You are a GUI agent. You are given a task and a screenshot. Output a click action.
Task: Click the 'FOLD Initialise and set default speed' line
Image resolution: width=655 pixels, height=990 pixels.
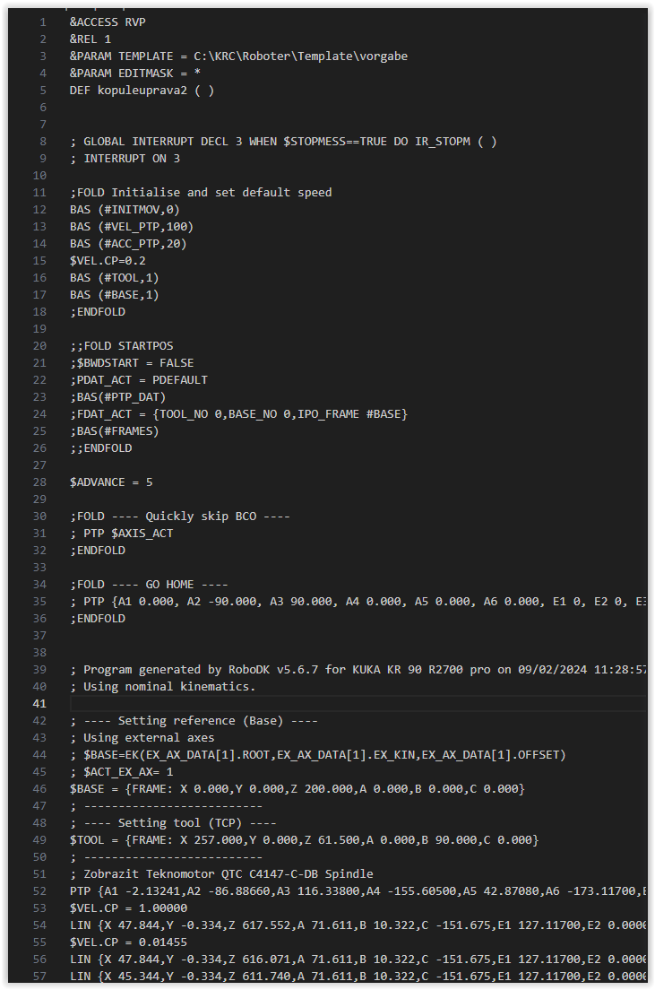point(201,193)
